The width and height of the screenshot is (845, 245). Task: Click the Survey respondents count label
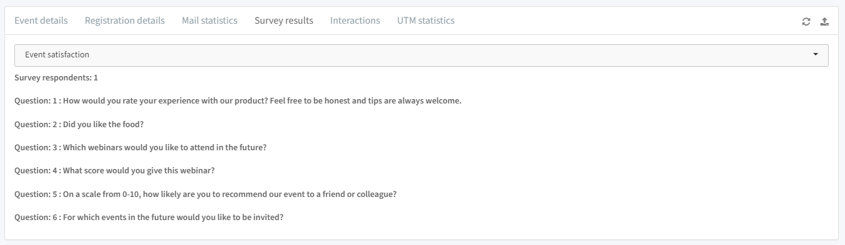coord(56,78)
